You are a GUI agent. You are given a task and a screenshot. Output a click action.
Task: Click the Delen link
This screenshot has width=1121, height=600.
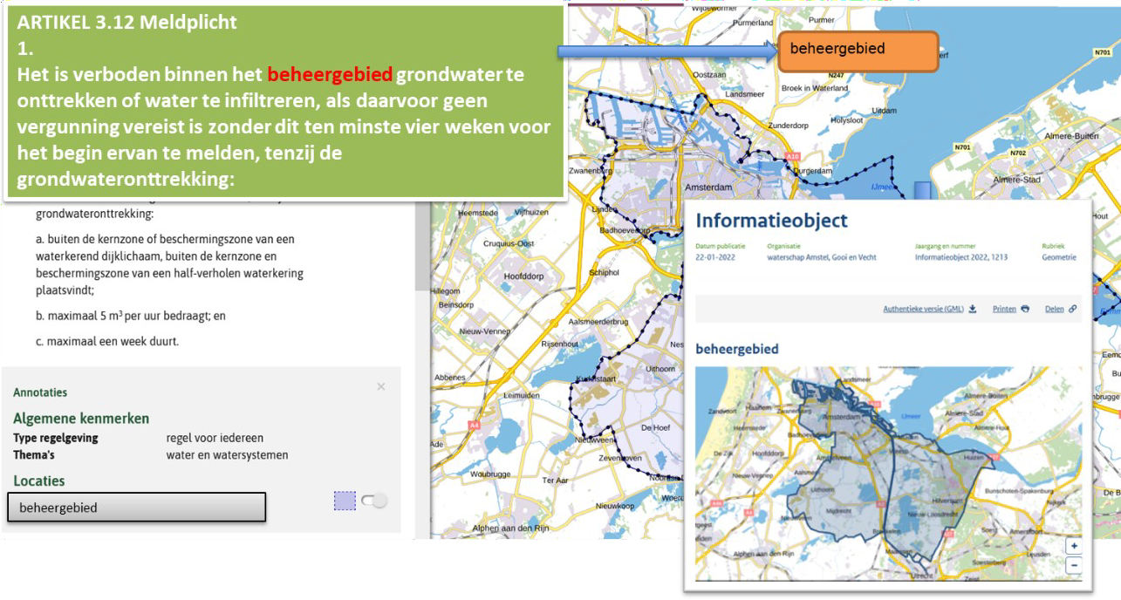(1054, 309)
